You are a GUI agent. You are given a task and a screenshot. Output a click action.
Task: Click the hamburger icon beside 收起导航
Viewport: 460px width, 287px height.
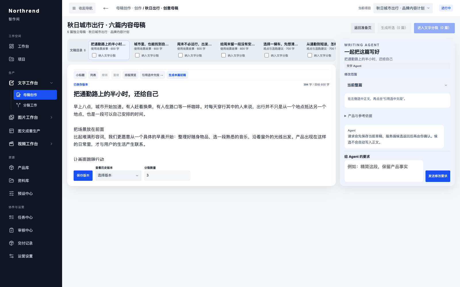click(x=74, y=8)
